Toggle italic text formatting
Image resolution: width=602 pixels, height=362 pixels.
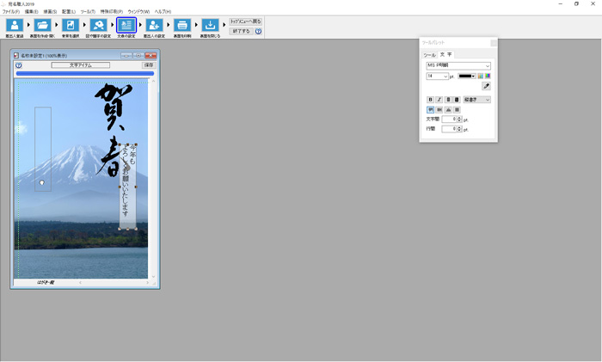point(439,100)
